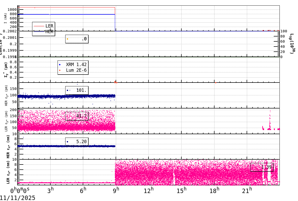Click the LER εy* (pm) y-axis title
The width and height of the screenshot is (298, 201).
click(x=6, y=121)
